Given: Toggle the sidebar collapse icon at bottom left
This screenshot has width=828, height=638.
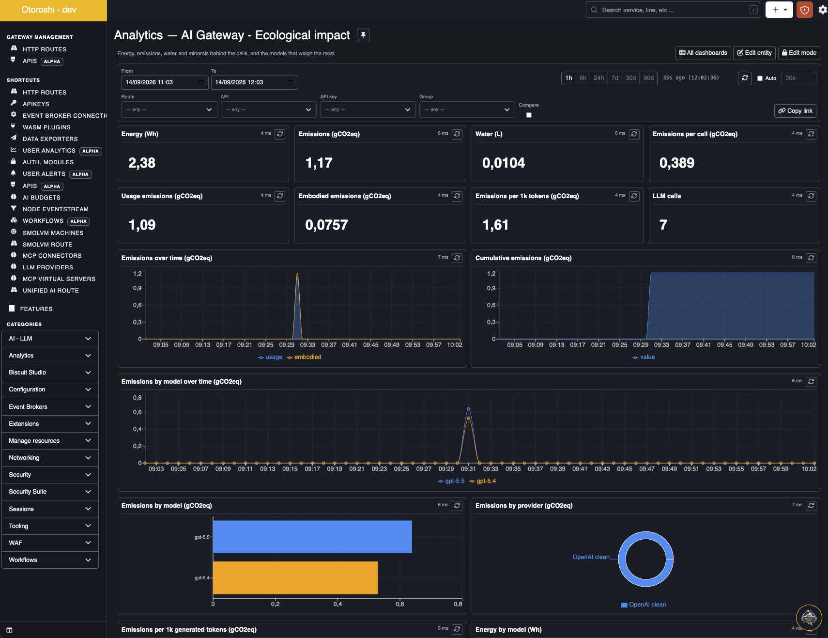Looking at the screenshot, I should 9,630.
